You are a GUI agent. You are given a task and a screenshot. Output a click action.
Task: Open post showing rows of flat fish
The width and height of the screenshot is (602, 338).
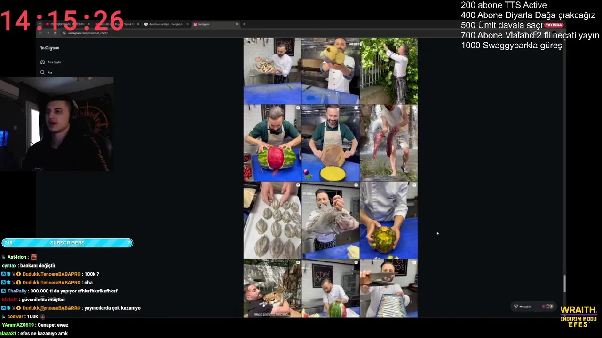point(272,221)
